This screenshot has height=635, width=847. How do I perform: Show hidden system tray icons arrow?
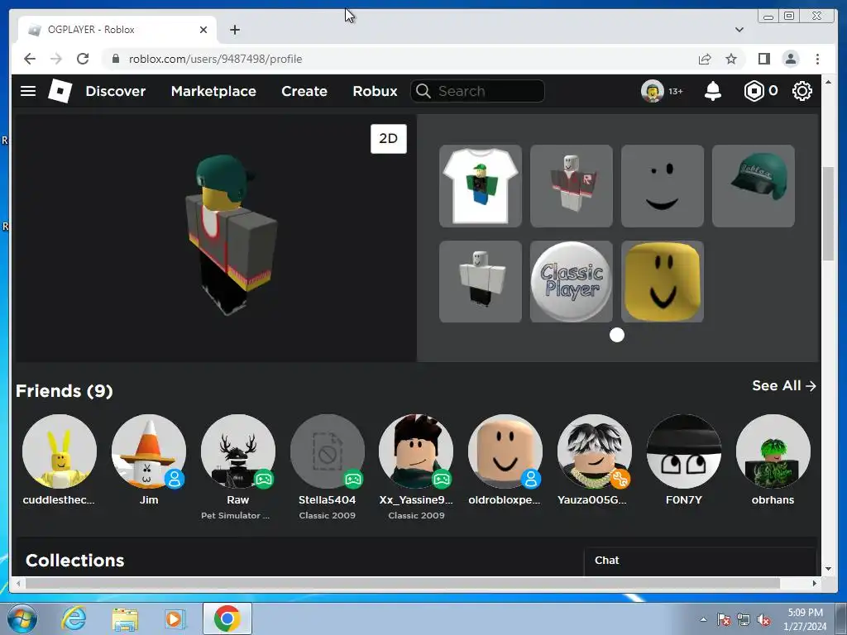pos(703,619)
